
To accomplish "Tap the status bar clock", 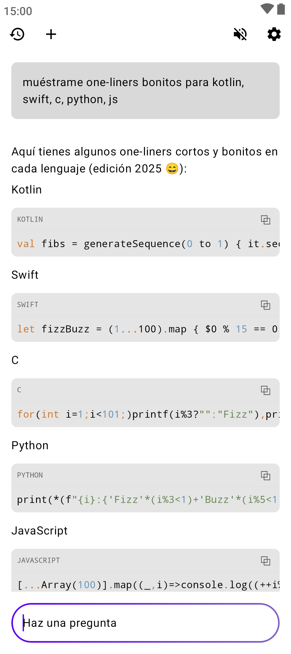I will pyautogui.click(x=18, y=11).
